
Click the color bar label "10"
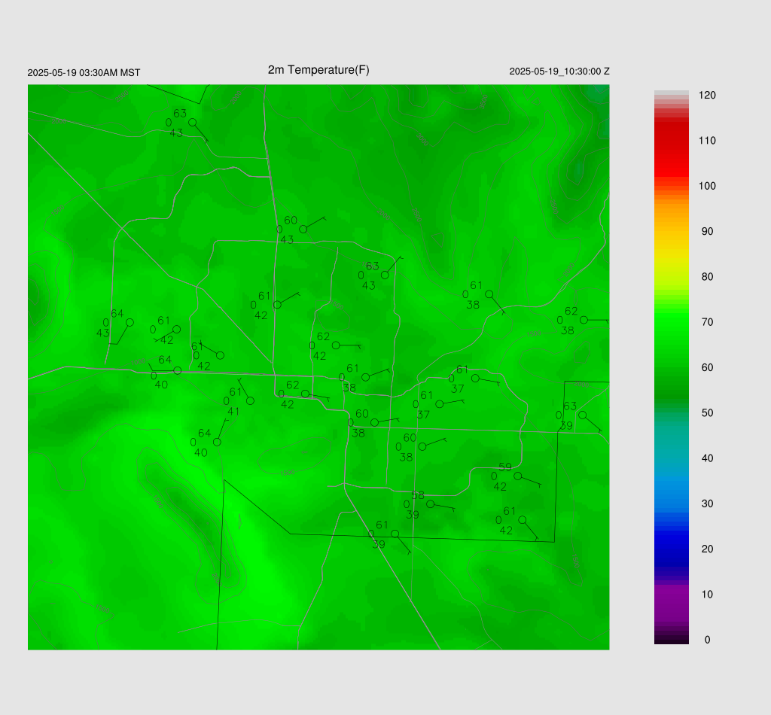tap(707, 594)
